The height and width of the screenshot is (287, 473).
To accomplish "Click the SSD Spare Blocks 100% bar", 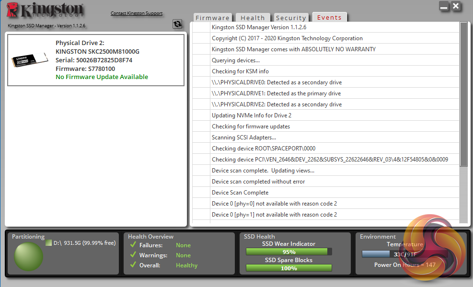I will tap(288, 268).
